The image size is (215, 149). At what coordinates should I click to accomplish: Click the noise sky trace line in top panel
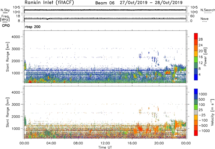105,10
